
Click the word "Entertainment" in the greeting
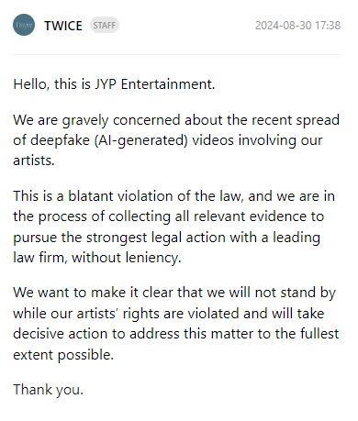pyautogui.click(x=168, y=84)
